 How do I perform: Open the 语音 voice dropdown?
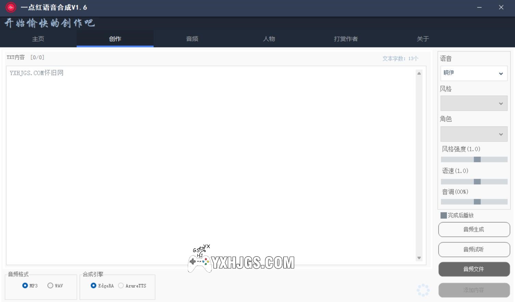coord(474,73)
